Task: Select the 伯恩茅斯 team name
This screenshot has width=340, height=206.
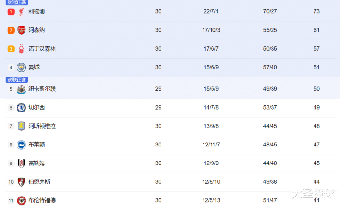Action: (x=39, y=182)
